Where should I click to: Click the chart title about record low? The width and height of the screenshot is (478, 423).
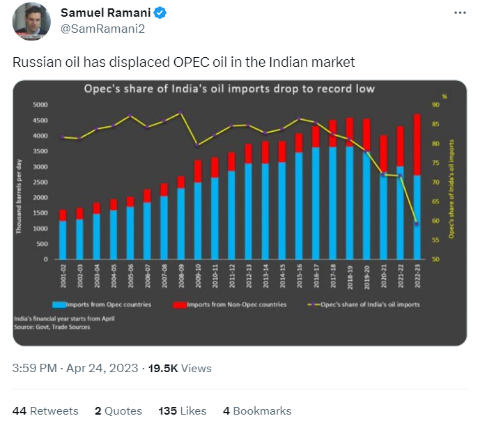click(230, 89)
